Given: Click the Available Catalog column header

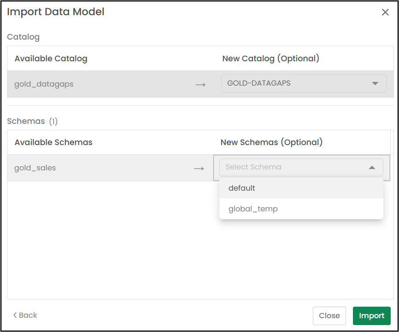Looking at the screenshot, I should pyautogui.click(x=51, y=58).
